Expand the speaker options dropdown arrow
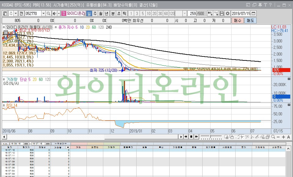Image resolution: width=293 pixels, height=177 pixels. [x=59, y=13]
